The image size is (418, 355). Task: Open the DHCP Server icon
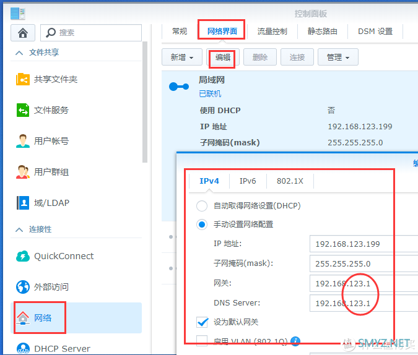click(23, 348)
